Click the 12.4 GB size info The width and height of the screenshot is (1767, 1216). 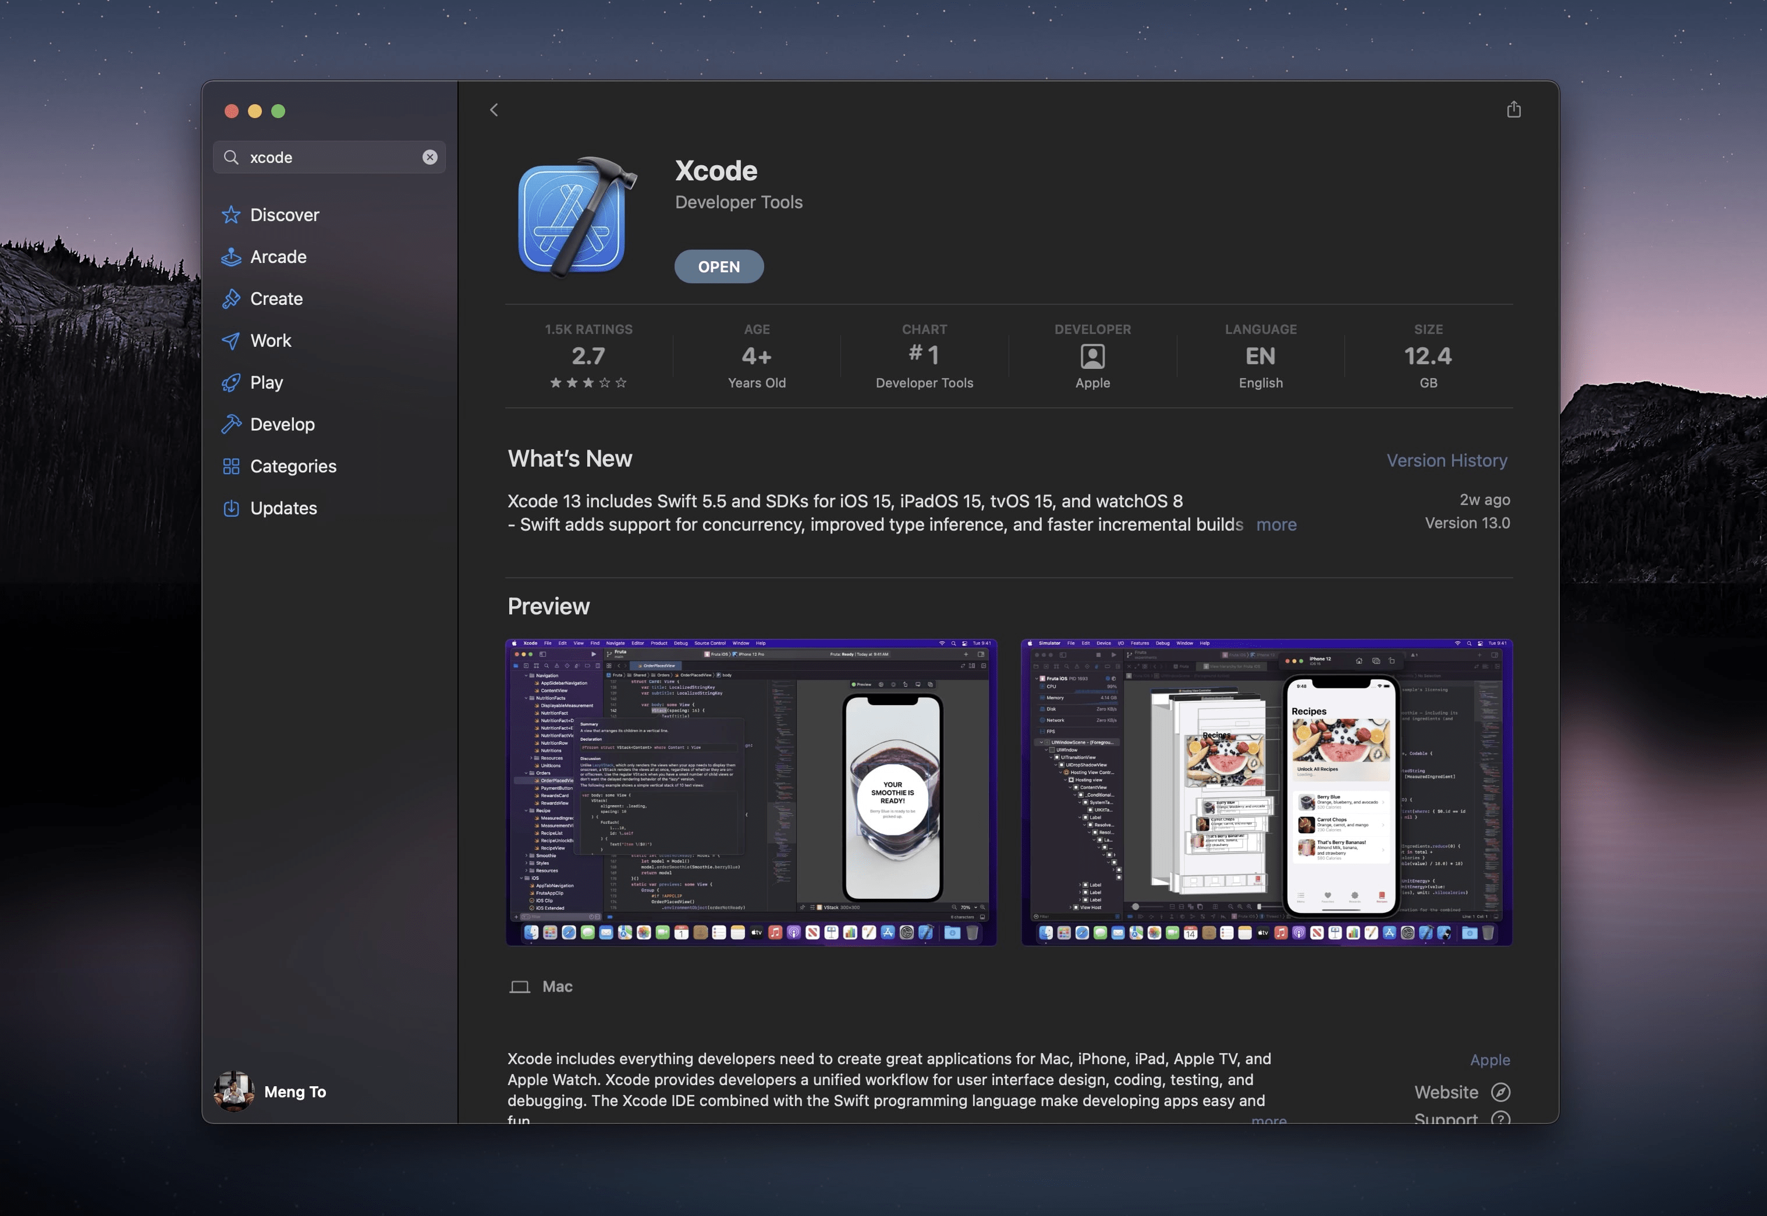pyautogui.click(x=1428, y=356)
